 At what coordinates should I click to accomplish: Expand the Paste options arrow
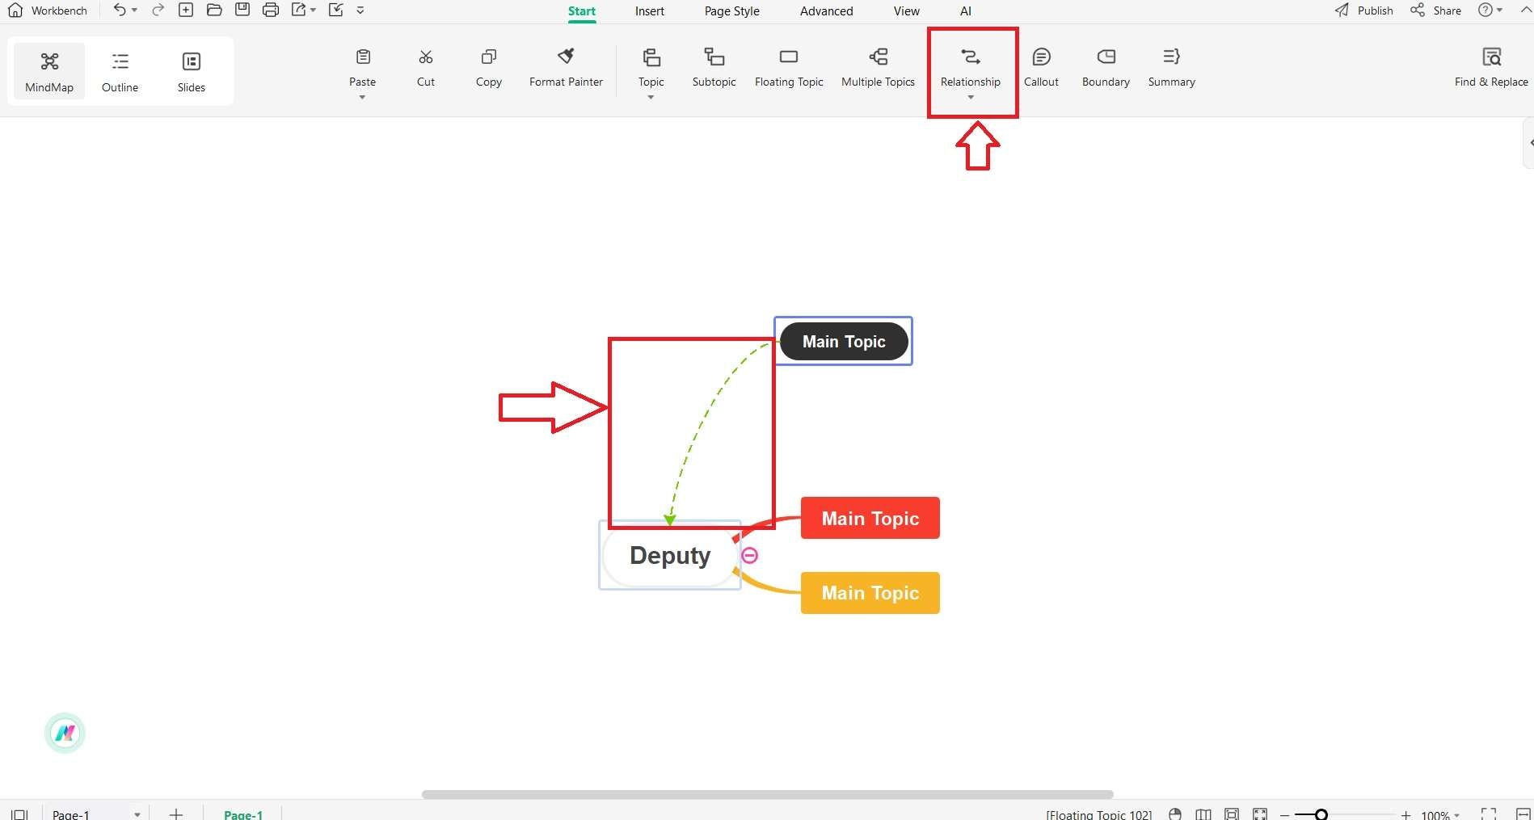click(x=363, y=98)
